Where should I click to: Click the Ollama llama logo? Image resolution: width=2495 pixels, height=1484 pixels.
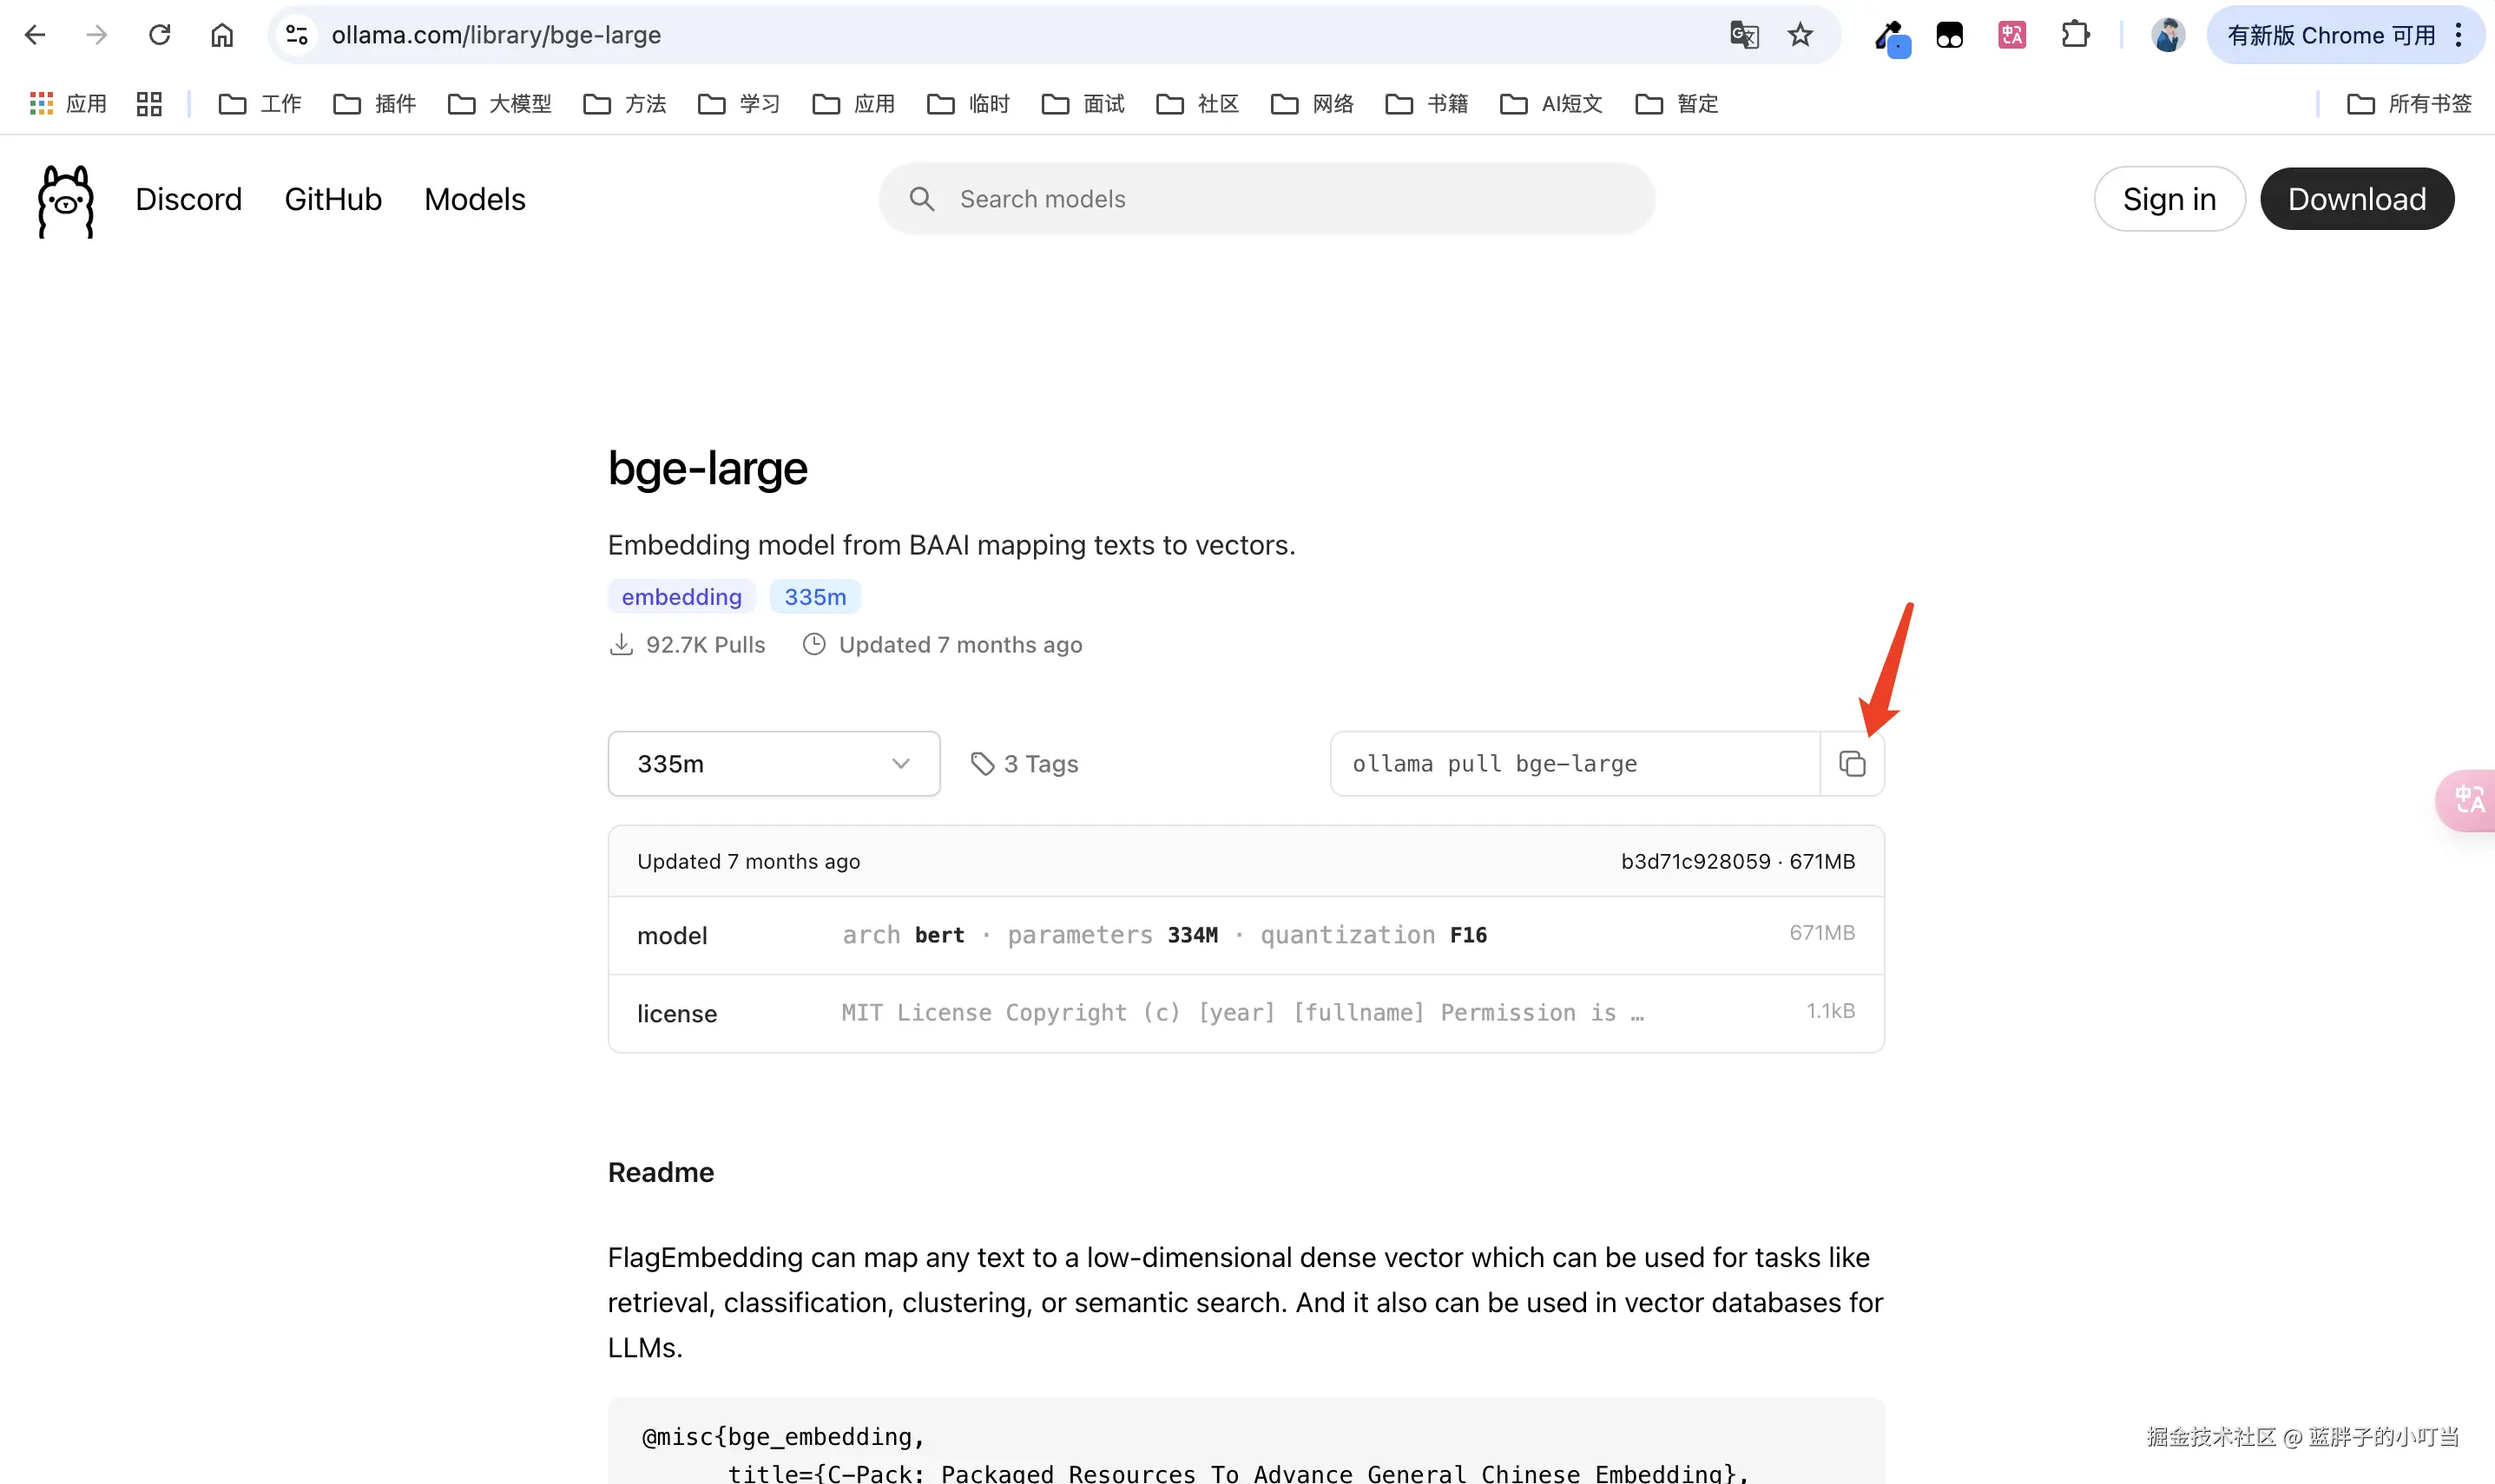pyautogui.click(x=66, y=201)
